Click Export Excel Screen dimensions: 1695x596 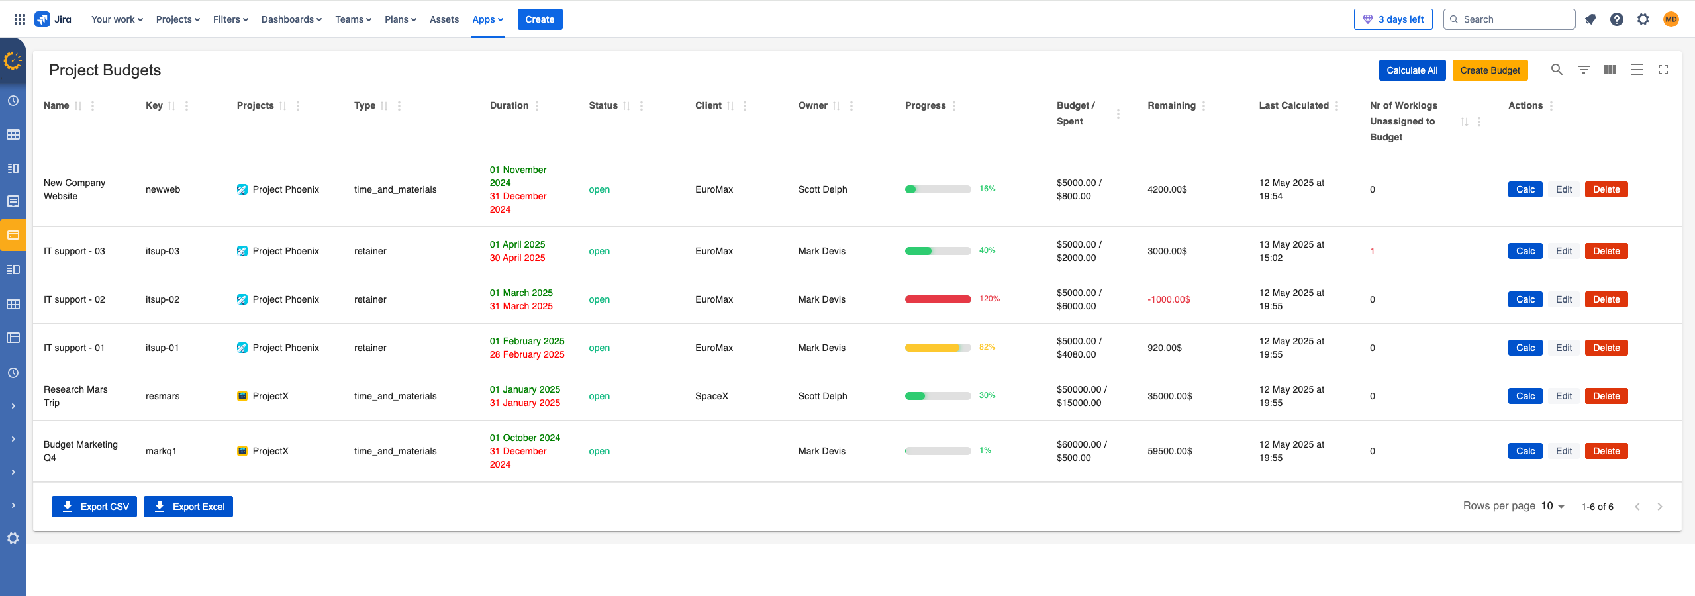[188, 507]
